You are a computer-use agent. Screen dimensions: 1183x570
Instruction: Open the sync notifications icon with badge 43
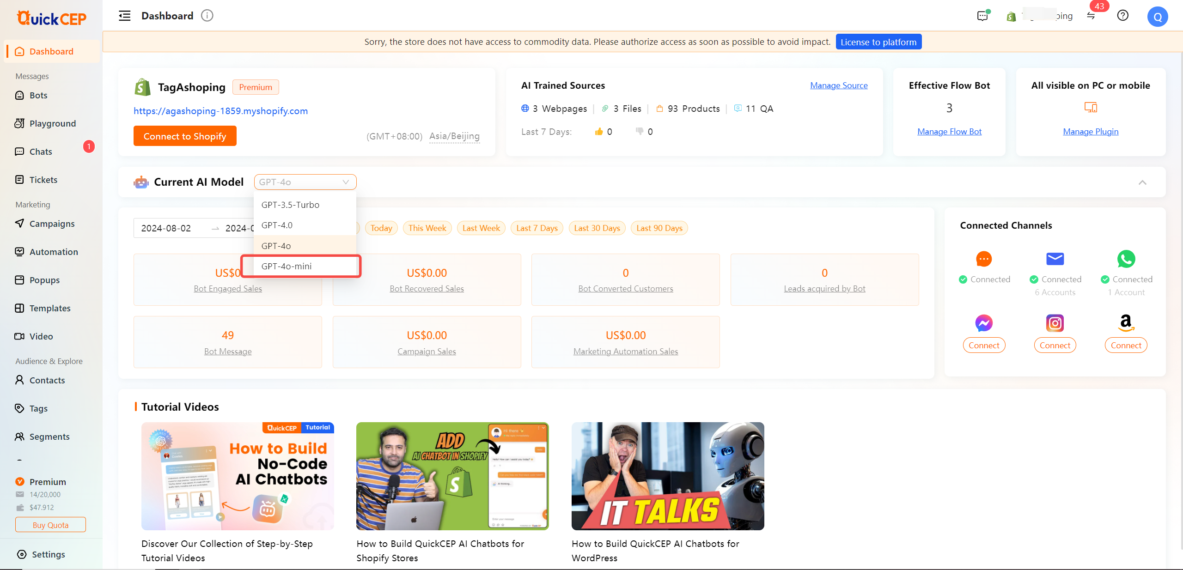pyautogui.click(x=1092, y=16)
